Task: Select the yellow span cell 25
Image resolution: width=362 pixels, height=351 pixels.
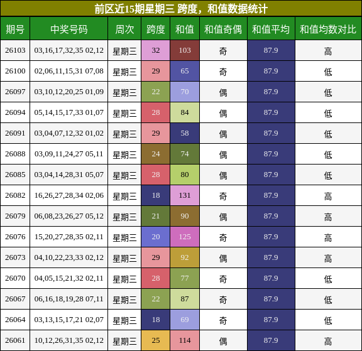Action: pos(156,340)
